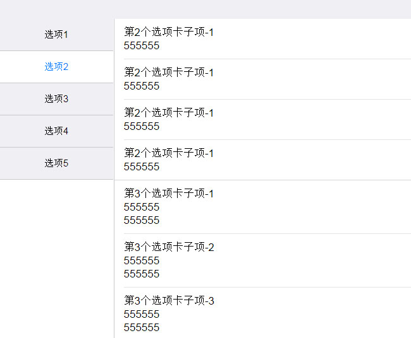
Task: Select the second 第2个选项卡子项-1 title
Action: (x=169, y=73)
